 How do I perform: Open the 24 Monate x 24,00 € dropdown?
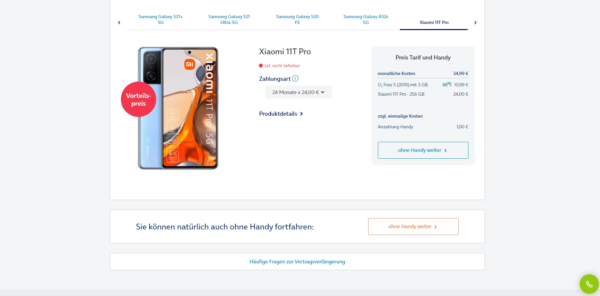pyautogui.click(x=298, y=92)
